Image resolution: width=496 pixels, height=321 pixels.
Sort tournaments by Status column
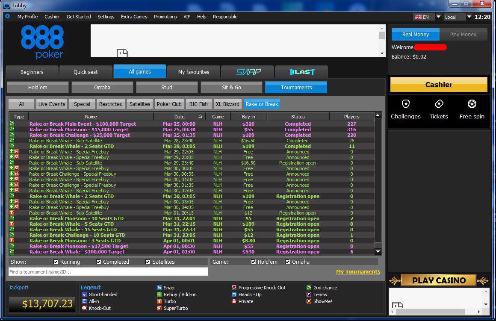298,117
